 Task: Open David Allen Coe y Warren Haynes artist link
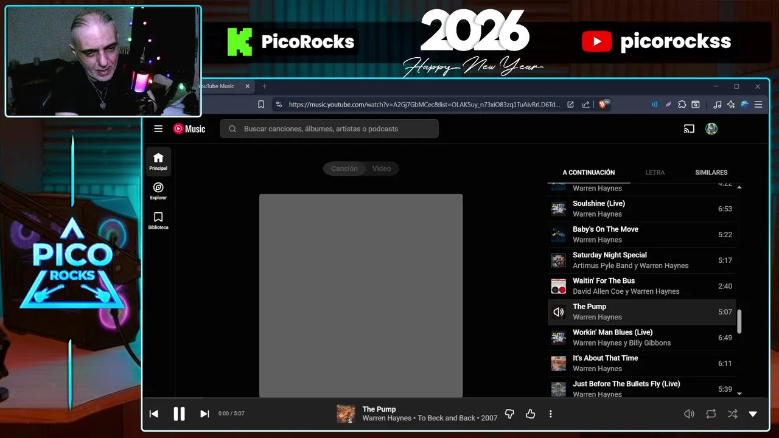point(626,291)
